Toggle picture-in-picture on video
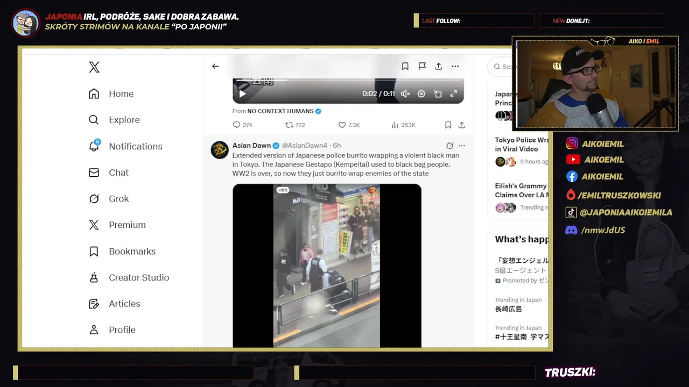The height and width of the screenshot is (387, 689). (x=438, y=94)
